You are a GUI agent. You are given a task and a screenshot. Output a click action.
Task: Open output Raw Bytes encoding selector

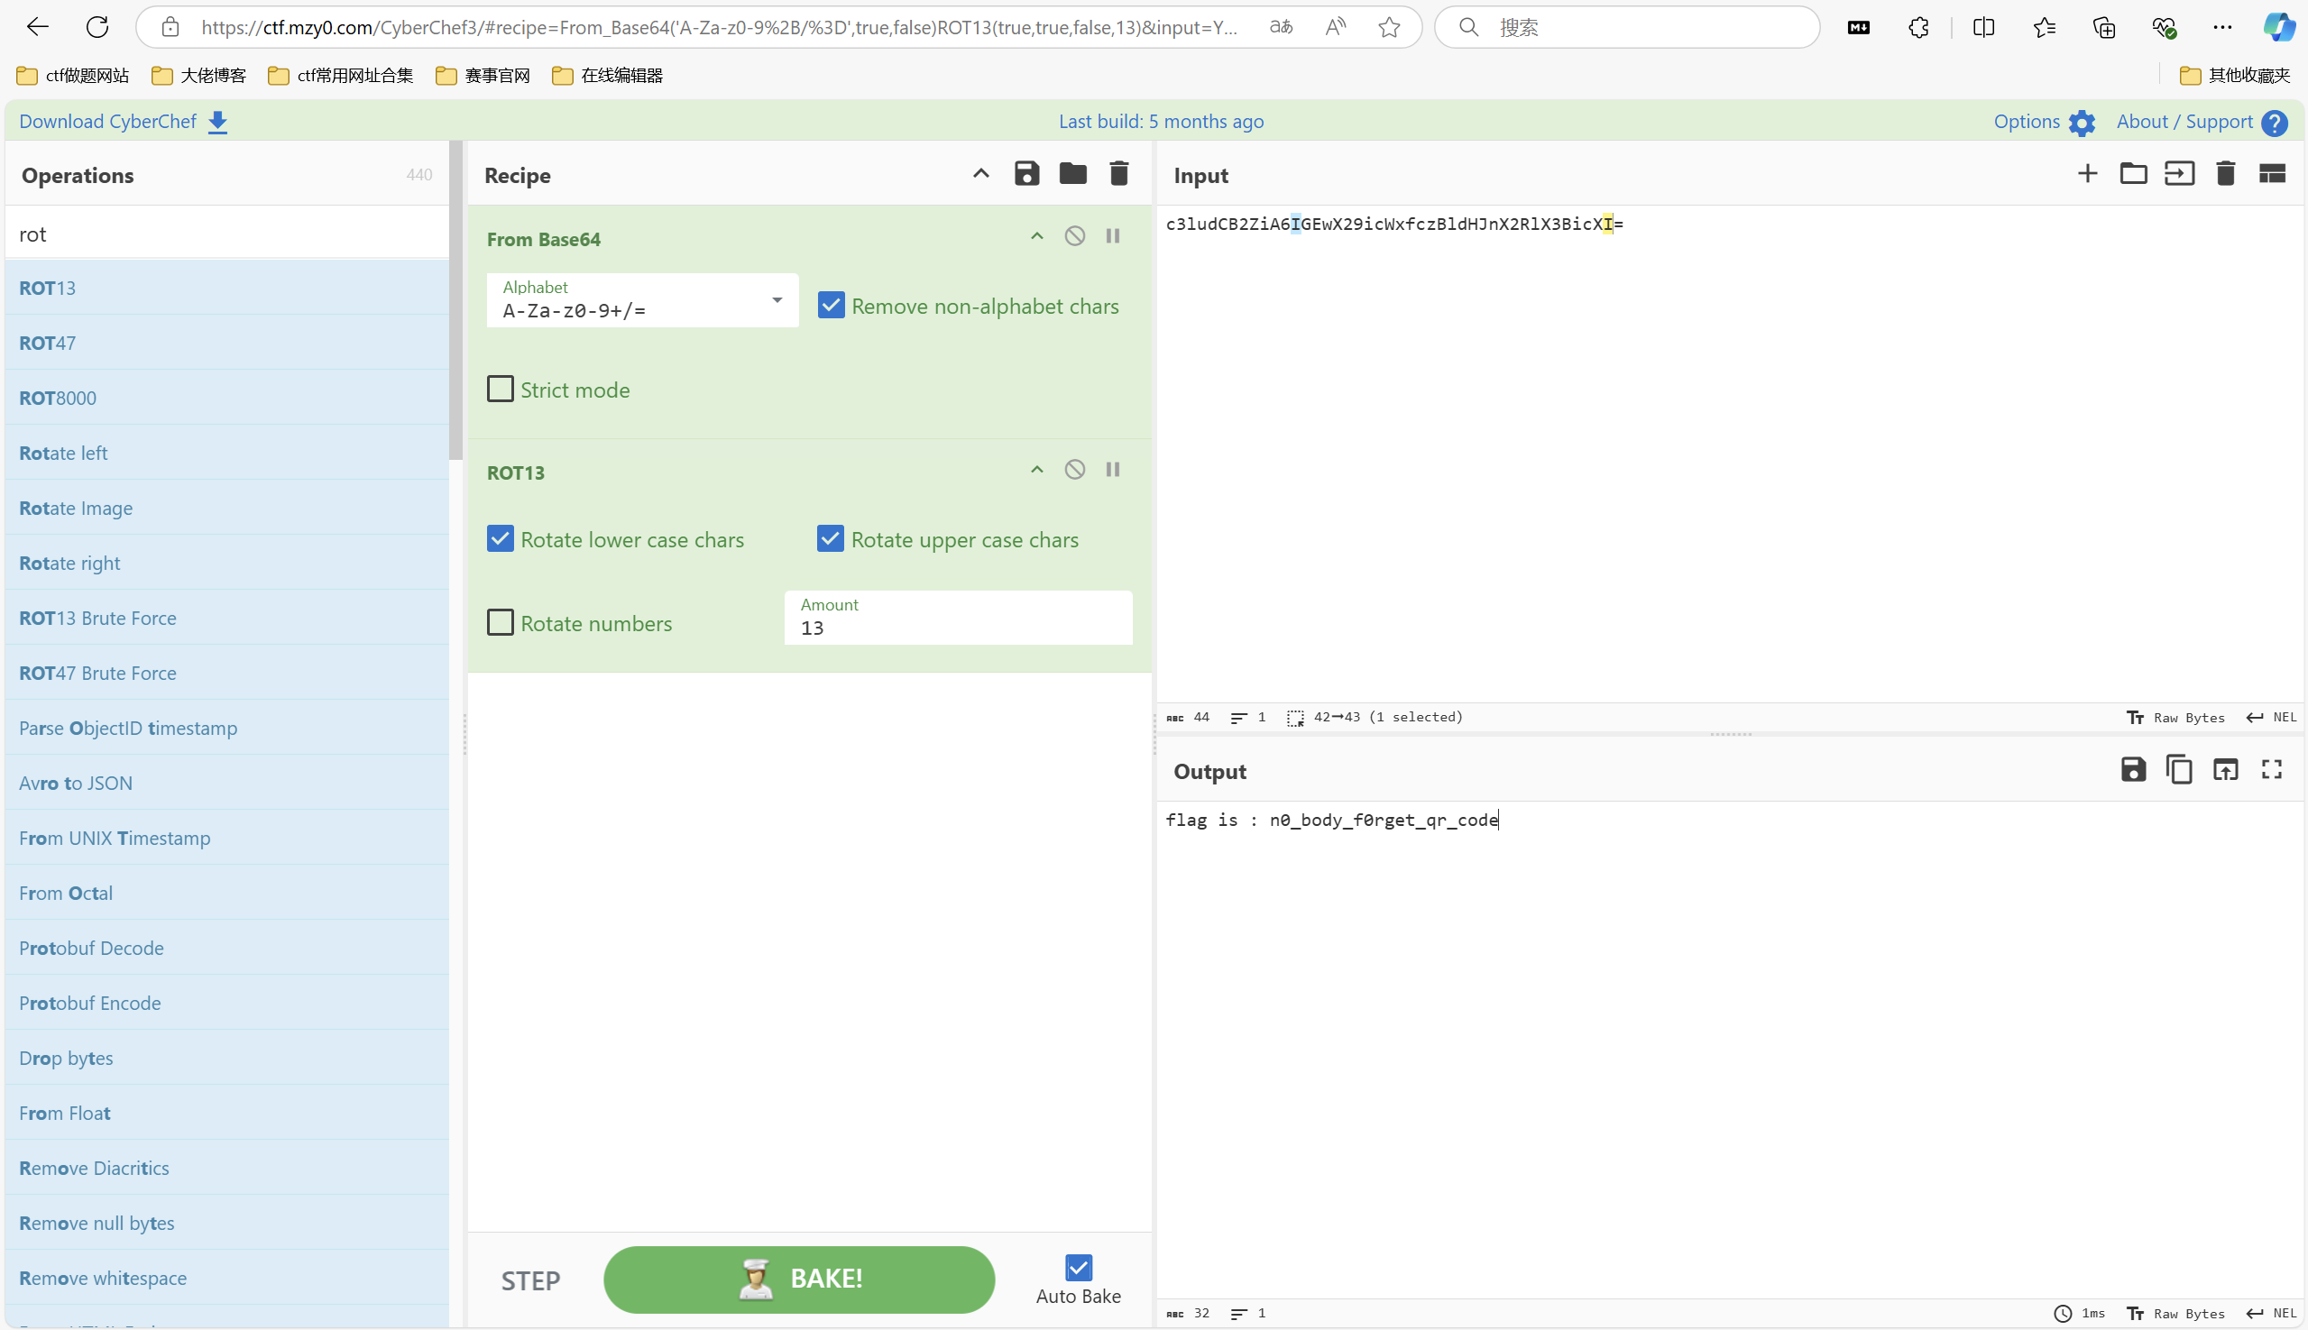[x=2175, y=1313]
